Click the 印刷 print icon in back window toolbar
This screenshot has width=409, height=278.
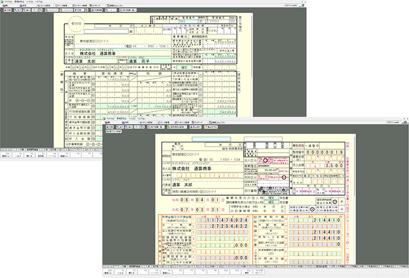[x=7, y=10]
